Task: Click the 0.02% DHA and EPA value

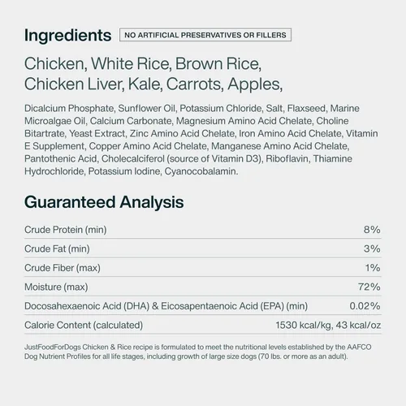Action: (x=365, y=306)
